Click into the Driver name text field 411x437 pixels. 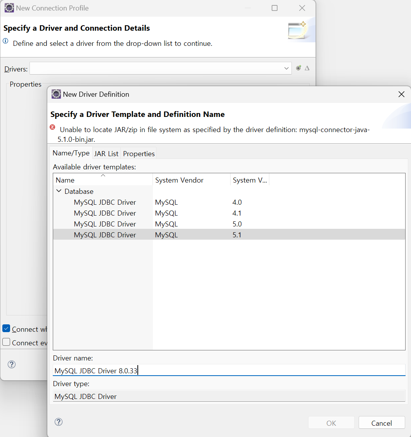(229, 371)
